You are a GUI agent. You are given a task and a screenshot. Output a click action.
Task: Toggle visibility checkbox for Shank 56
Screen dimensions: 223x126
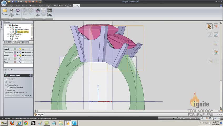pyautogui.click(x=11, y=34)
